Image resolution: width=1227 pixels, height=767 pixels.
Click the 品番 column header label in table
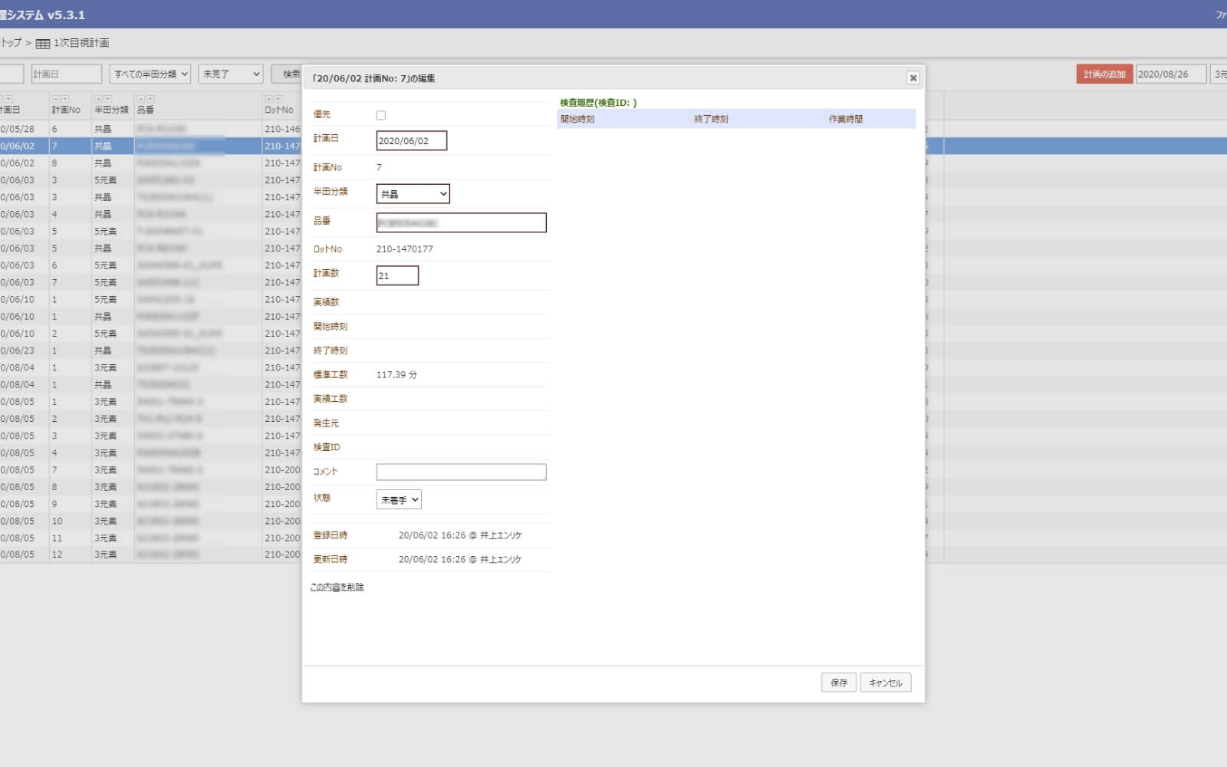click(146, 110)
